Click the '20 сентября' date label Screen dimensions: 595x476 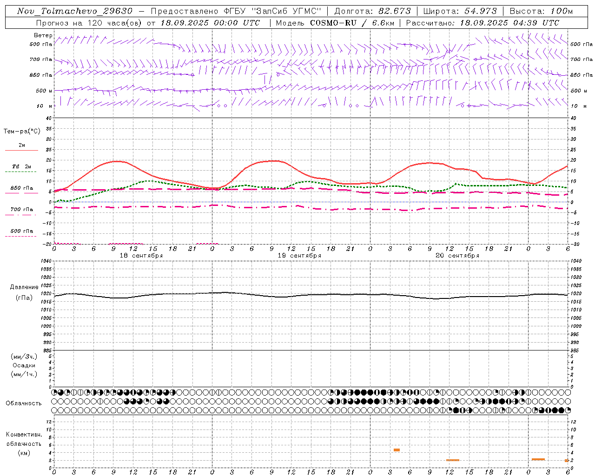coord(457,256)
